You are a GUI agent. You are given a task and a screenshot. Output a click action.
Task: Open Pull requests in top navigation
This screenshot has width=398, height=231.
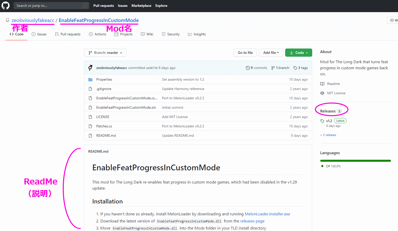(103, 6)
